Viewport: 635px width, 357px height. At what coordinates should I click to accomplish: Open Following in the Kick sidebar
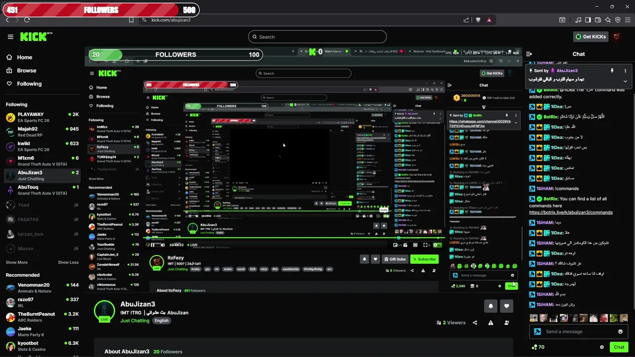(x=24, y=84)
